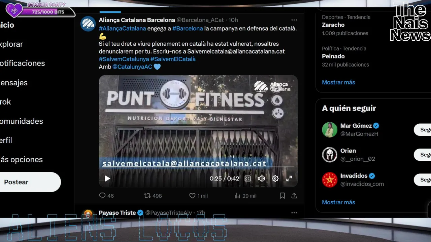Open Payaso Triste profile name
The width and height of the screenshot is (431, 242).
(x=117, y=213)
